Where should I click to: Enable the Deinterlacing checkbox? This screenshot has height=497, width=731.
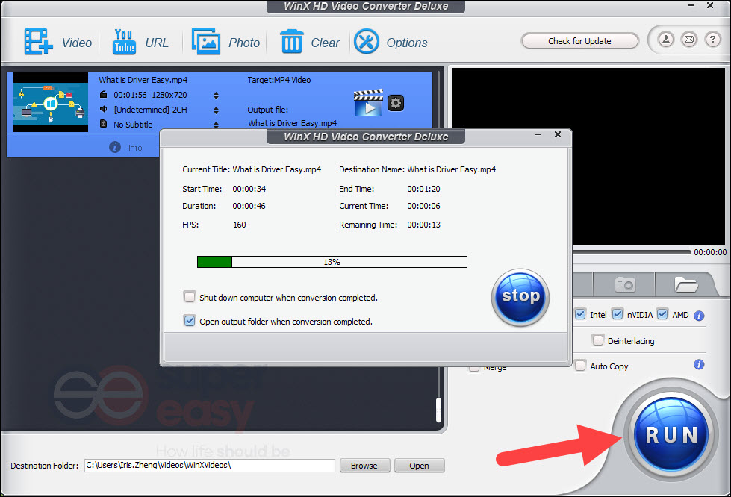pyautogui.click(x=597, y=340)
